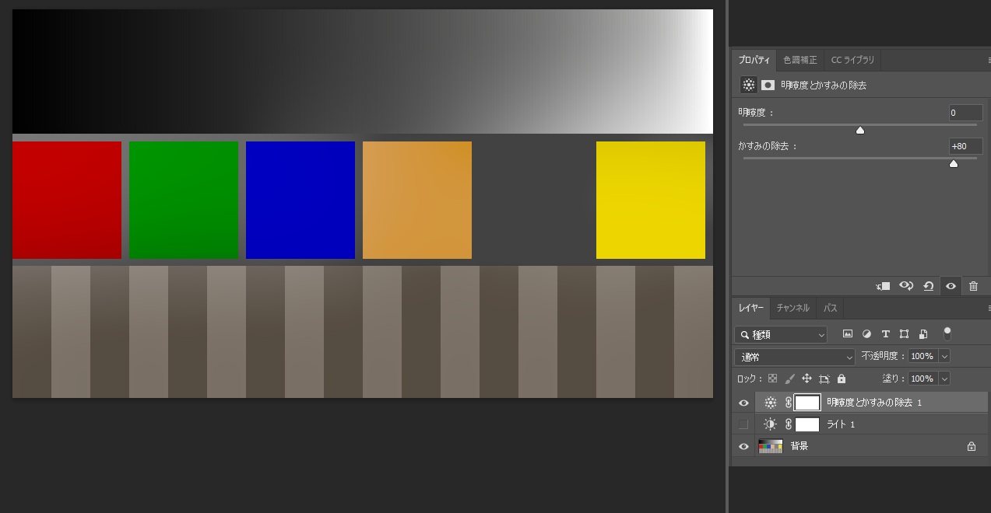This screenshot has width=991, height=513.
Task: Filter layers by shape layers icon
Action: tap(904, 334)
